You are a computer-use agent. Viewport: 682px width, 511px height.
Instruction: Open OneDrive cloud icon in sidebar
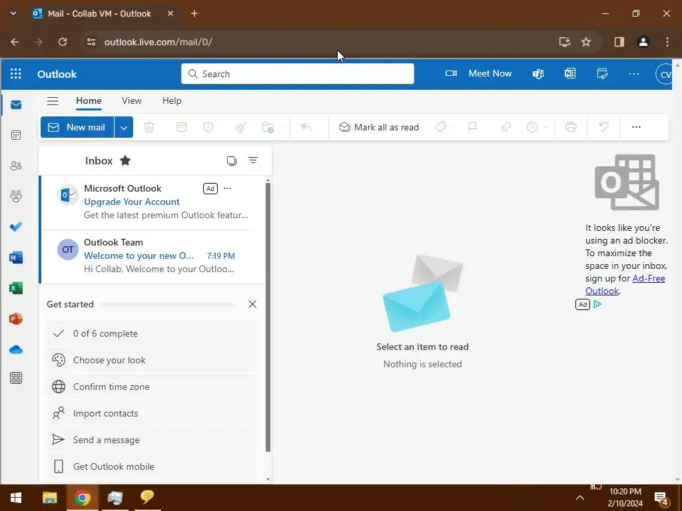16,349
